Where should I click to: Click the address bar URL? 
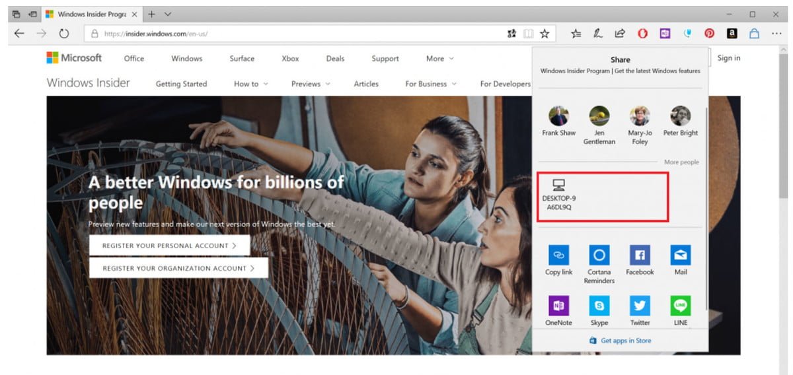coord(156,34)
